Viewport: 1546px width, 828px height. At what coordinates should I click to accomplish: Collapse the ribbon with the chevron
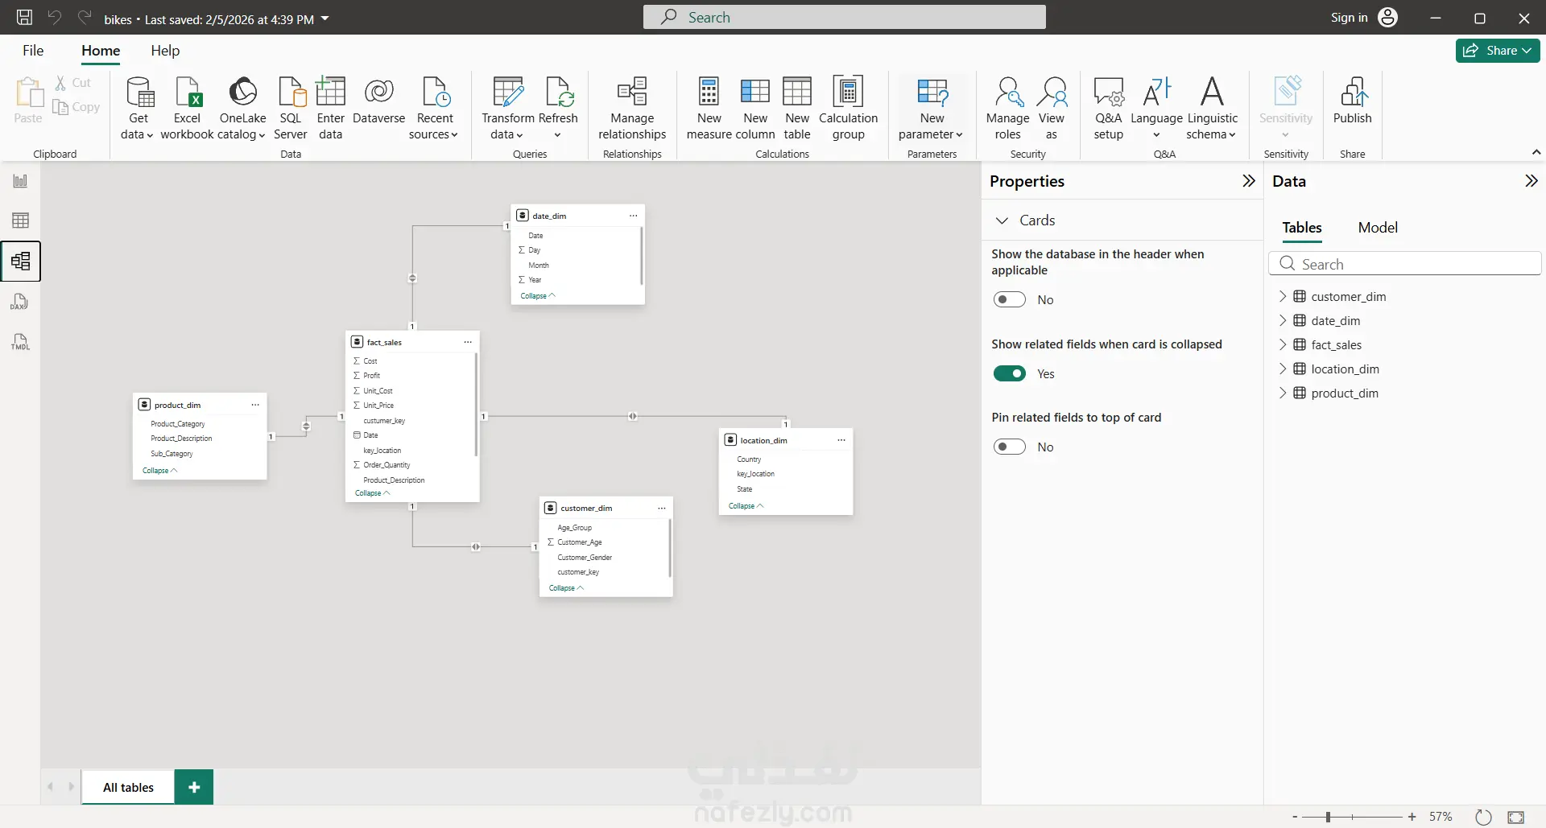[1536, 152]
